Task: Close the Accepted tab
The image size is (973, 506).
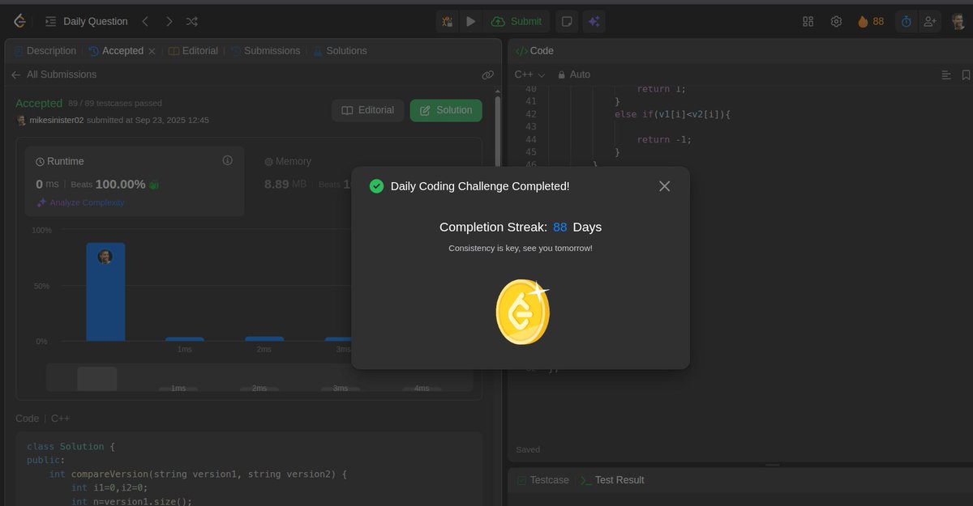Action: (x=152, y=51)
